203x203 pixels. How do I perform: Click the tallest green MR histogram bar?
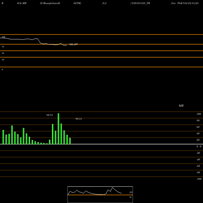click(x=58, y=129)
